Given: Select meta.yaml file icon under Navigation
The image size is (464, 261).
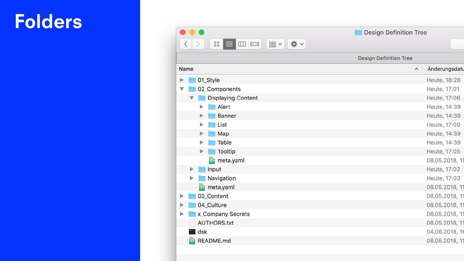Looking at the screenshot, I should (x=202, y=187).
